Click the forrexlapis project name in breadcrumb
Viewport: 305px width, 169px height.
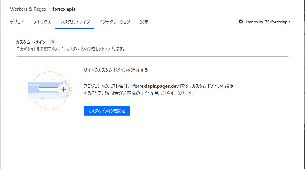click(64, 9)
